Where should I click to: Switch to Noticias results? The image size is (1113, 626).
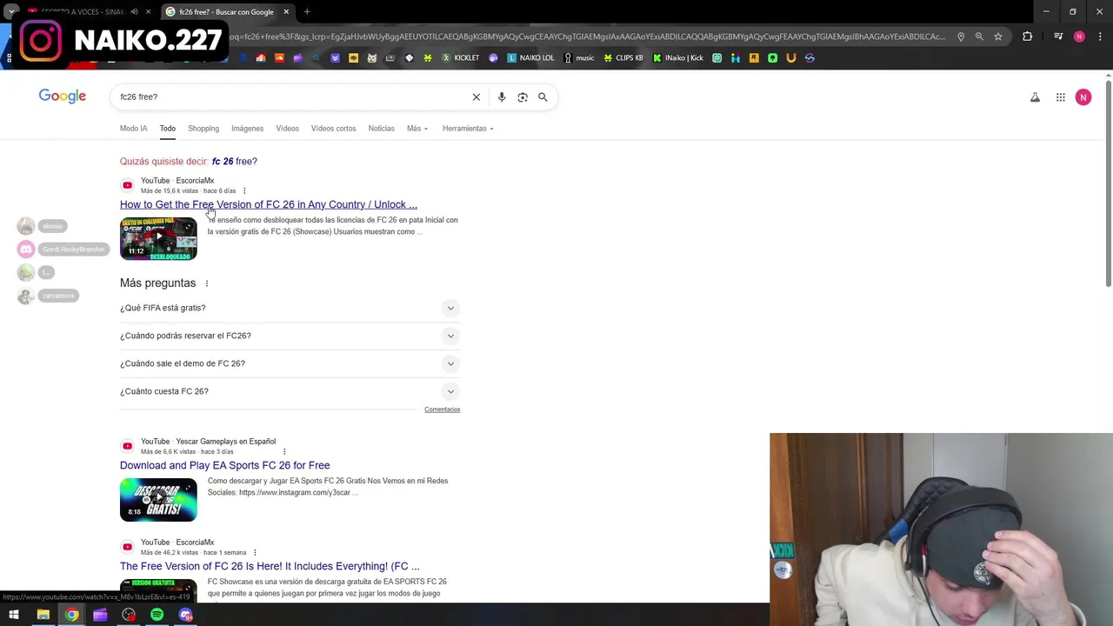click(x=381, y=129)
